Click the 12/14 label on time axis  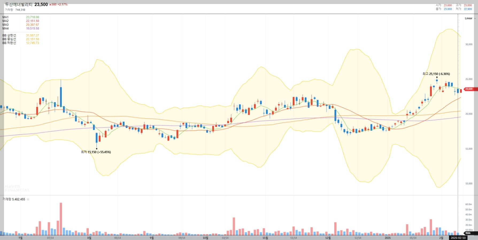358,238
